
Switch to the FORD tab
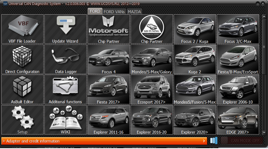click(x=95, y=11)
